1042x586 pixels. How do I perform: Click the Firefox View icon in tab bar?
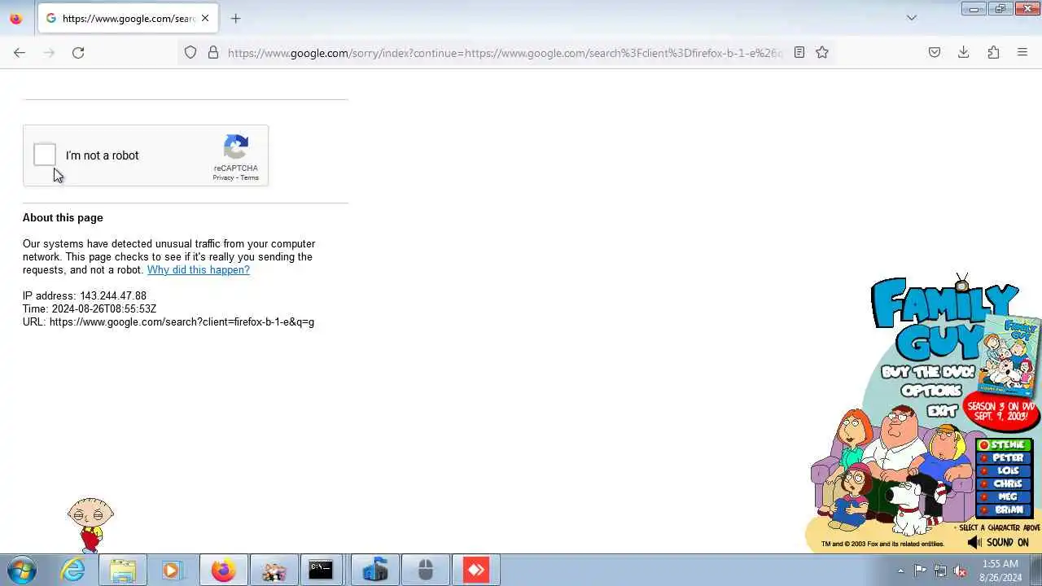point(16,18)
